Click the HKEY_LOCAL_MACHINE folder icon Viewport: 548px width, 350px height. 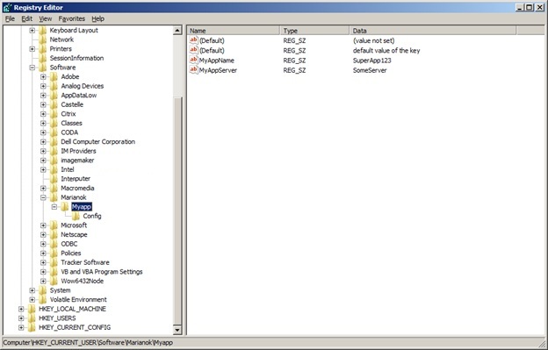32,309
